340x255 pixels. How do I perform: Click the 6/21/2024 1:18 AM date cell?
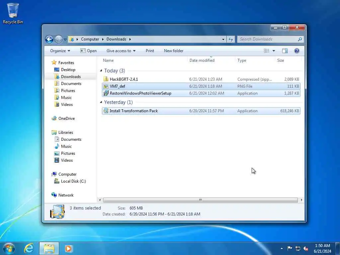[206, 86]
